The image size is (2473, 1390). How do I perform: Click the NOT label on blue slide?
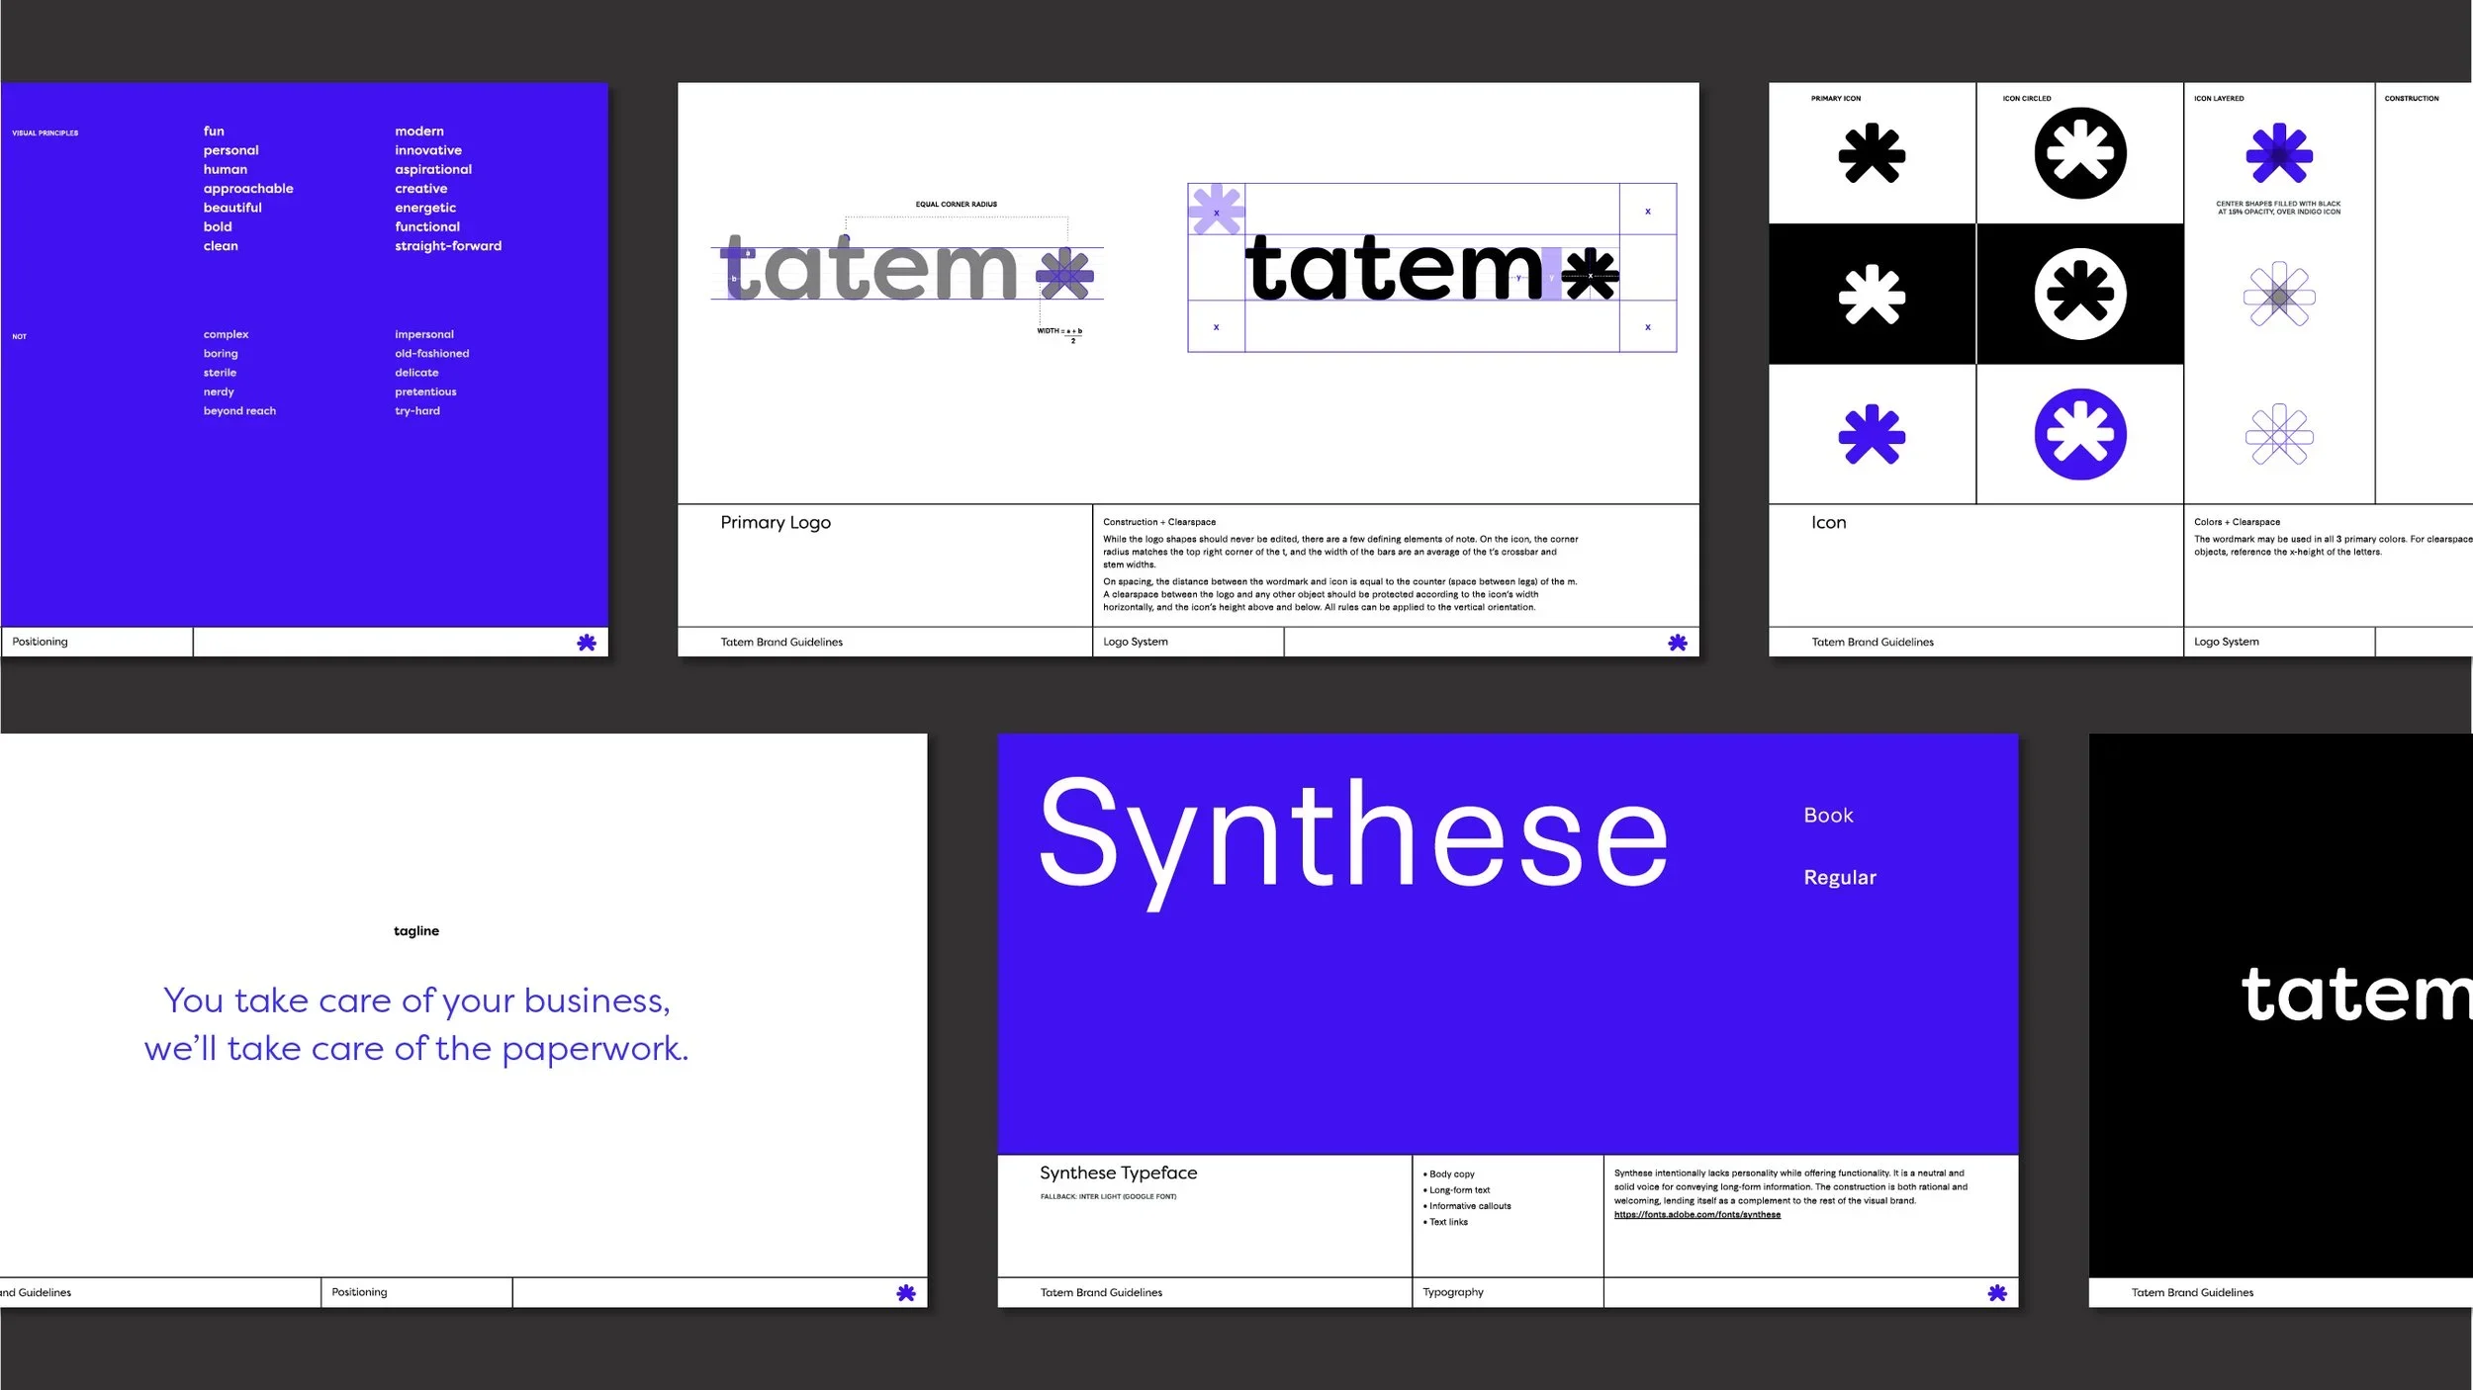pyautogui.click(x=19, y=337)
